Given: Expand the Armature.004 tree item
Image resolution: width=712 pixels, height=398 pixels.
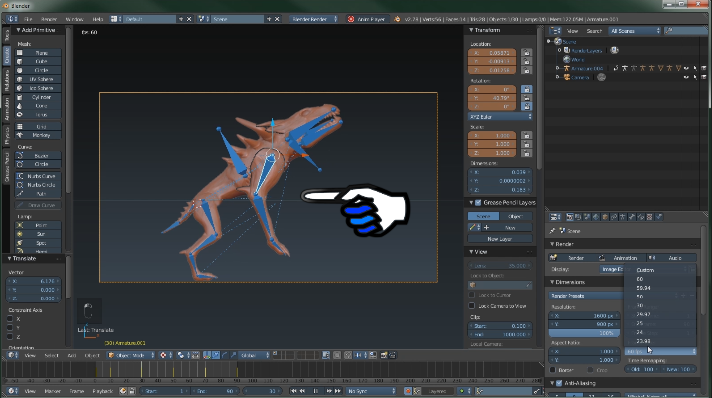Looking at the screenshot, I should pyautogui.click(x=557, y=68).
